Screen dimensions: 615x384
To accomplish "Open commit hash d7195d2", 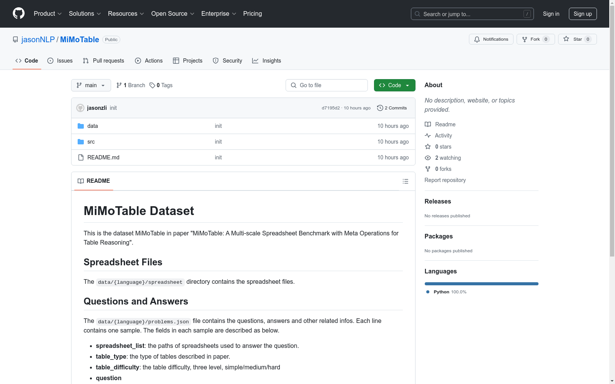I will coord(331,108).
